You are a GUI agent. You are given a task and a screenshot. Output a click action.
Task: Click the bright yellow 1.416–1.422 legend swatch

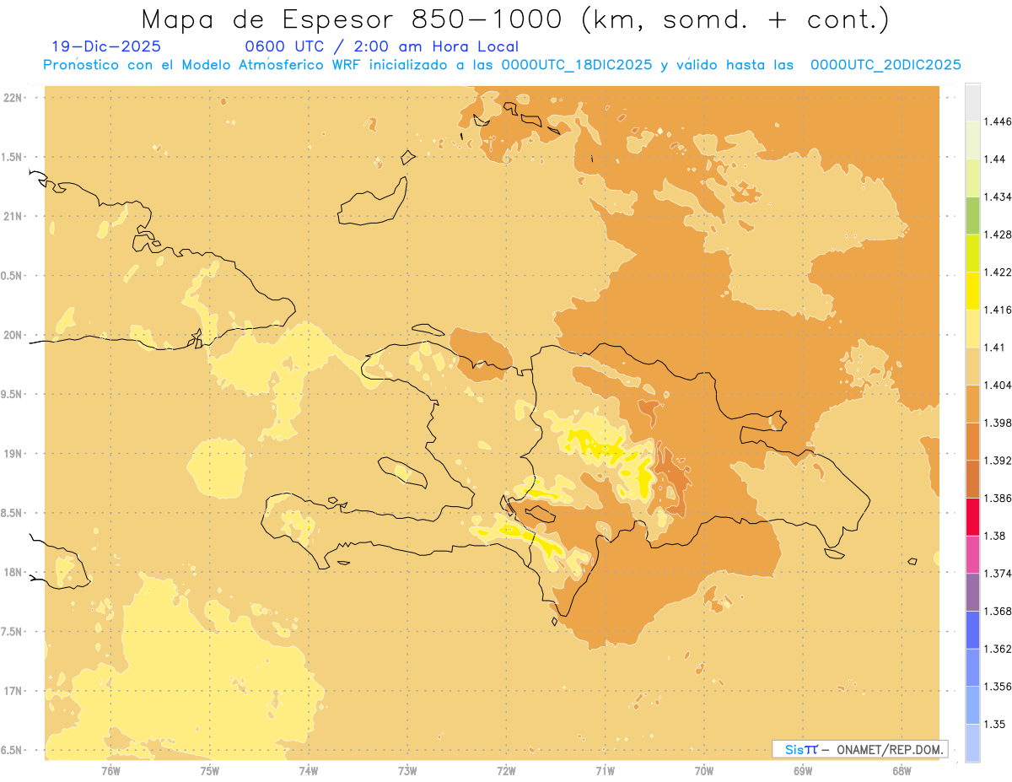tap(972, 291)
